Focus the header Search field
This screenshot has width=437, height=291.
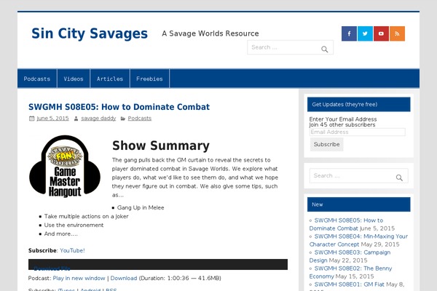click(x=290, y=47)
